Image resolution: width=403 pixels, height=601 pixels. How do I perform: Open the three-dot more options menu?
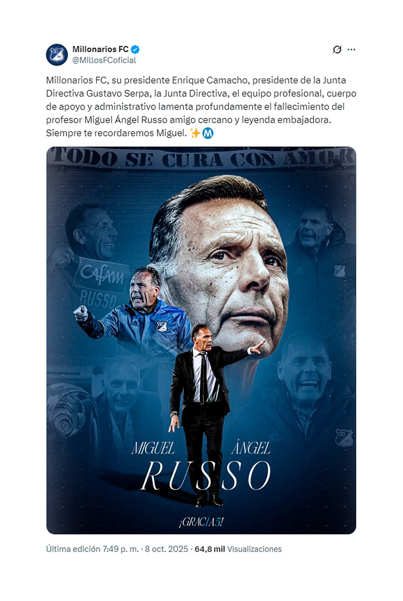coord(351,49)
